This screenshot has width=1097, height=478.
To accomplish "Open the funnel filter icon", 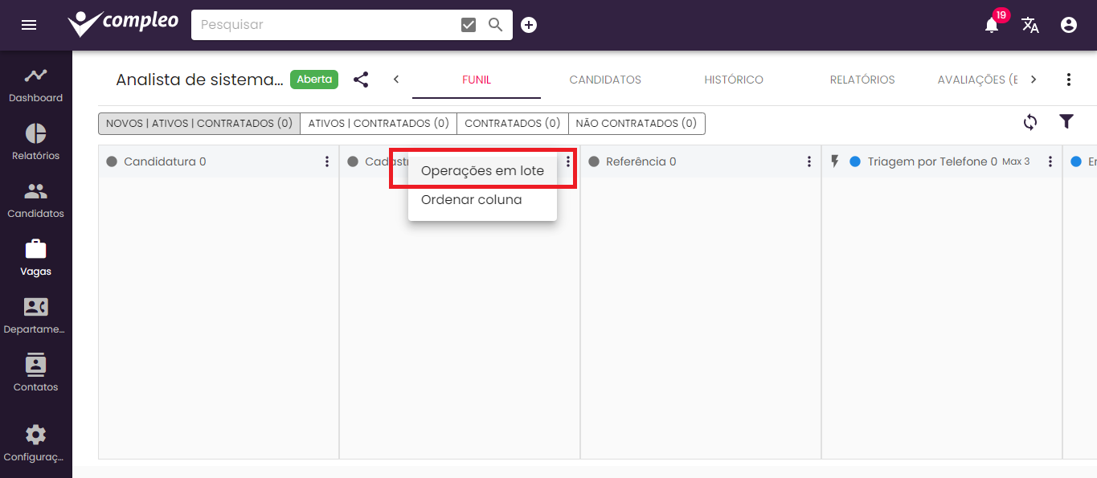I will point(1066,121).
